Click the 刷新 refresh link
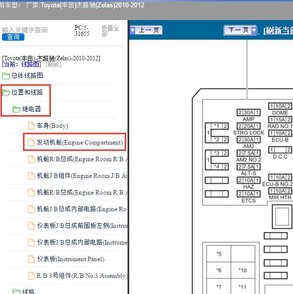The image size is (293, 294). 53,64
